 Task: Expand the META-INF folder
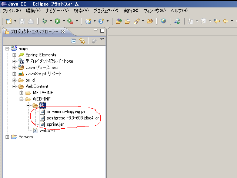point(21,93)
